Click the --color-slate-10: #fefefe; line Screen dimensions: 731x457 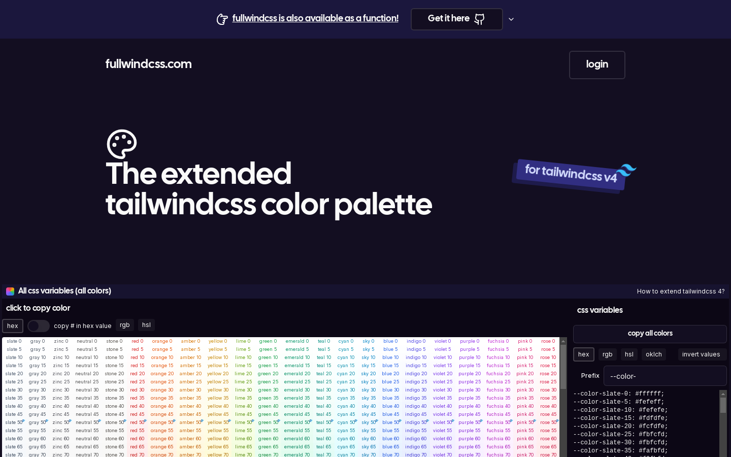pos(620,410)
